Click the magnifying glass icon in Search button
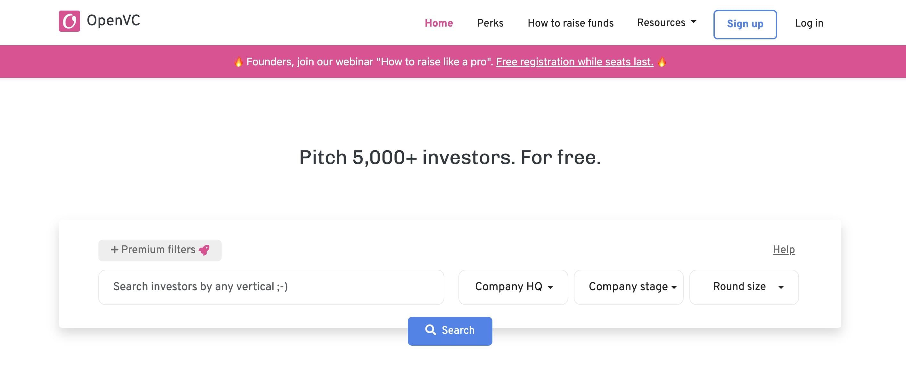Image resolution: width=906 pixels, height=387 pixels. 431,330
